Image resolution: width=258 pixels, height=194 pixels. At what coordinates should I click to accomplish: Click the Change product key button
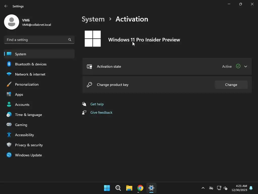[231, 85]
